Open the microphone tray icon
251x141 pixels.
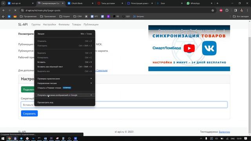(x=206, y=139)
